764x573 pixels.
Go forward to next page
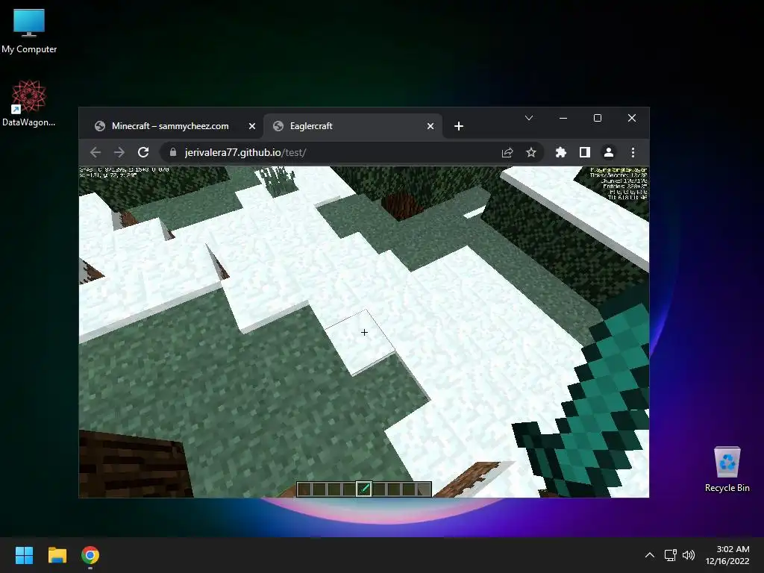[x=119, y=152]
